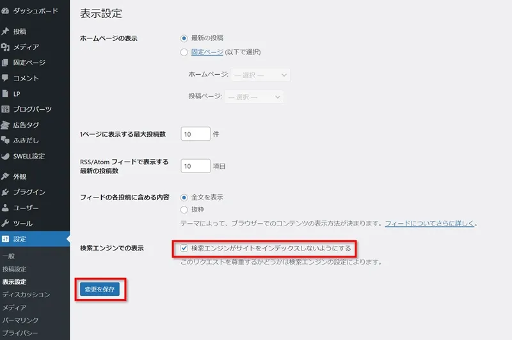Click the コメント speech bubble icon
512x340 pixels.
tap(6, 78)
